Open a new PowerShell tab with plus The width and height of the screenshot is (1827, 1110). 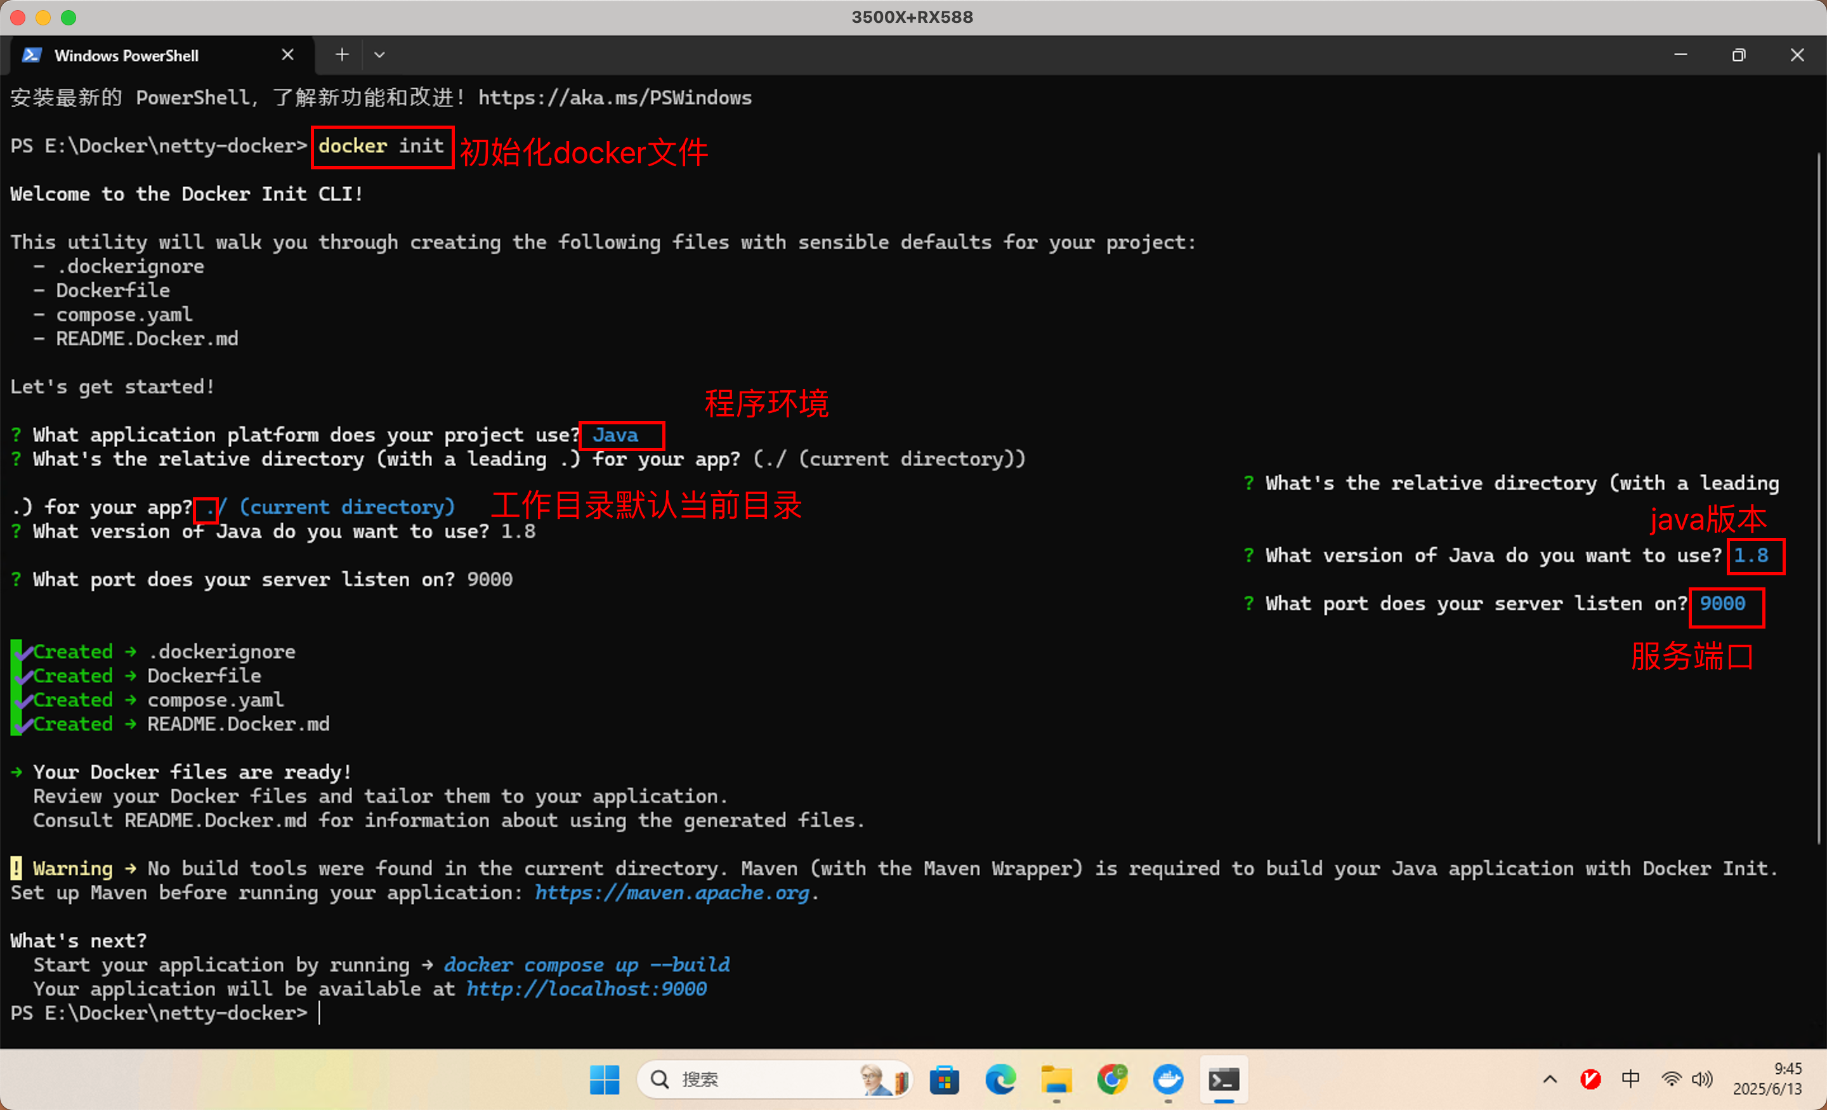tap(342, 55)
